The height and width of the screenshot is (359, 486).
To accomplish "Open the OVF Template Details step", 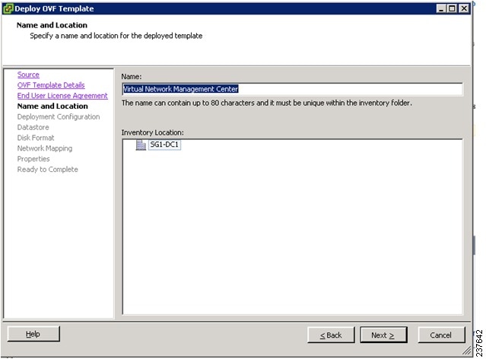I will click(51, 85).
